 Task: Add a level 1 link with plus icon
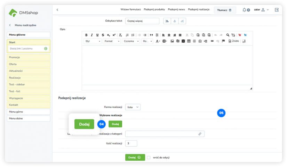[46, 49]
